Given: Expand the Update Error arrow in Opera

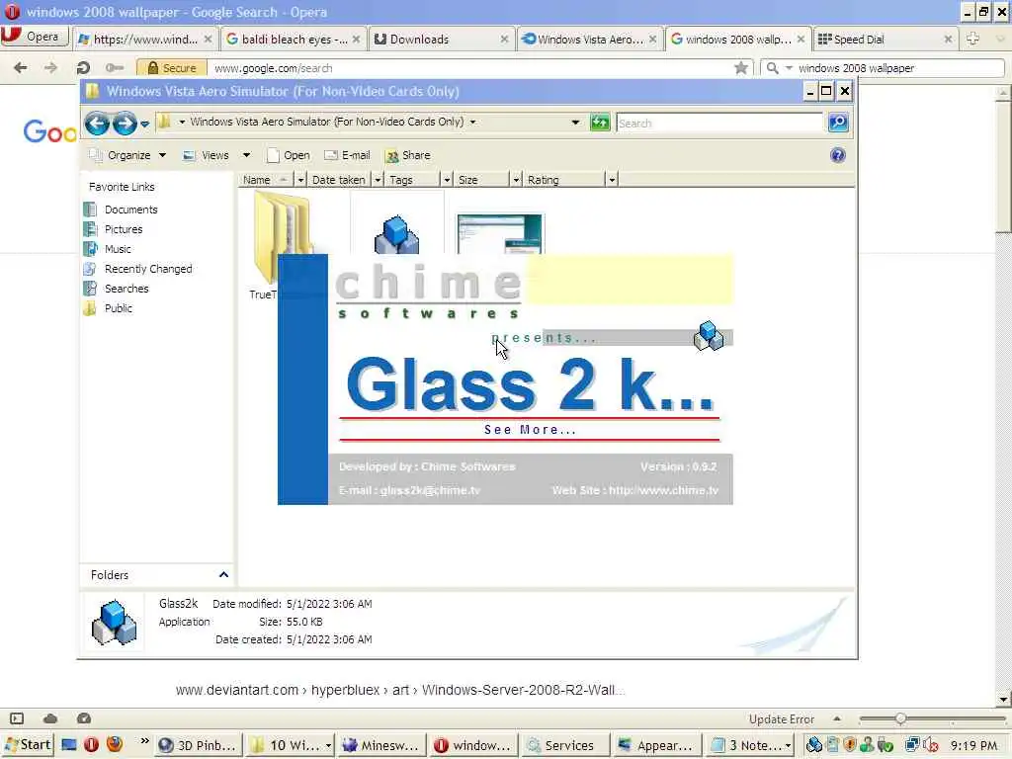Looking at the screenshot, I should pos(836,718).
